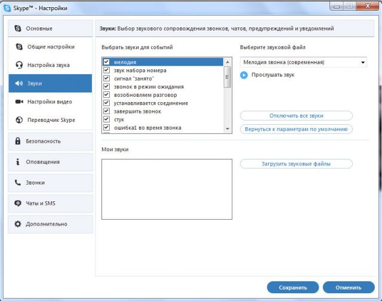The width and height of the screenshot is (382, 301).
Task: Uncheck завершить звонок checkbox
Action: pos(106,111)
